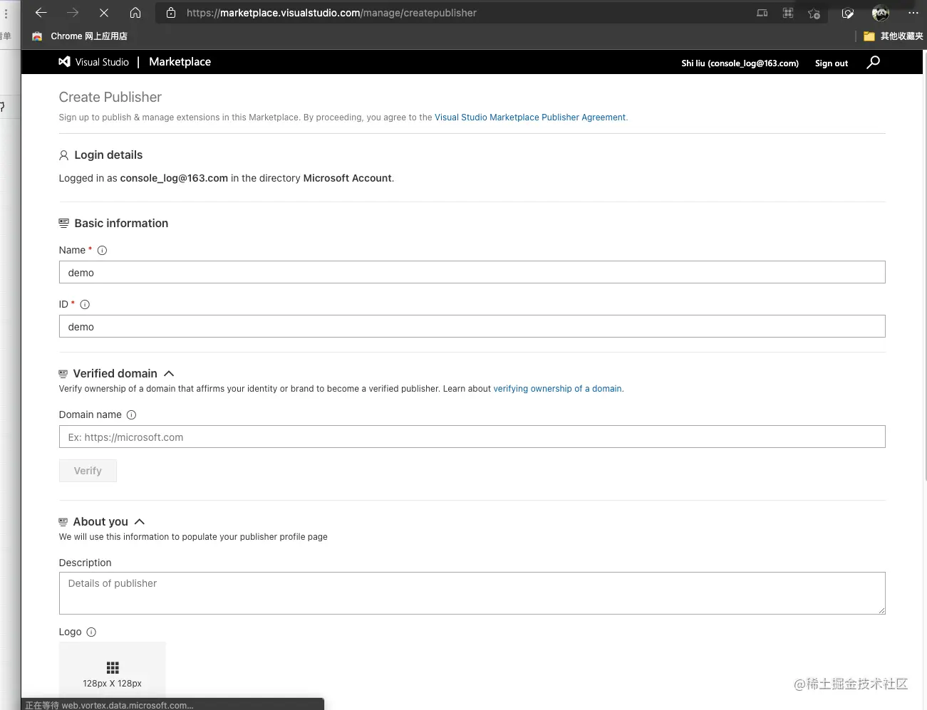
Task: Show info tooltip beside Name label
Action: [x=102, y=251]
